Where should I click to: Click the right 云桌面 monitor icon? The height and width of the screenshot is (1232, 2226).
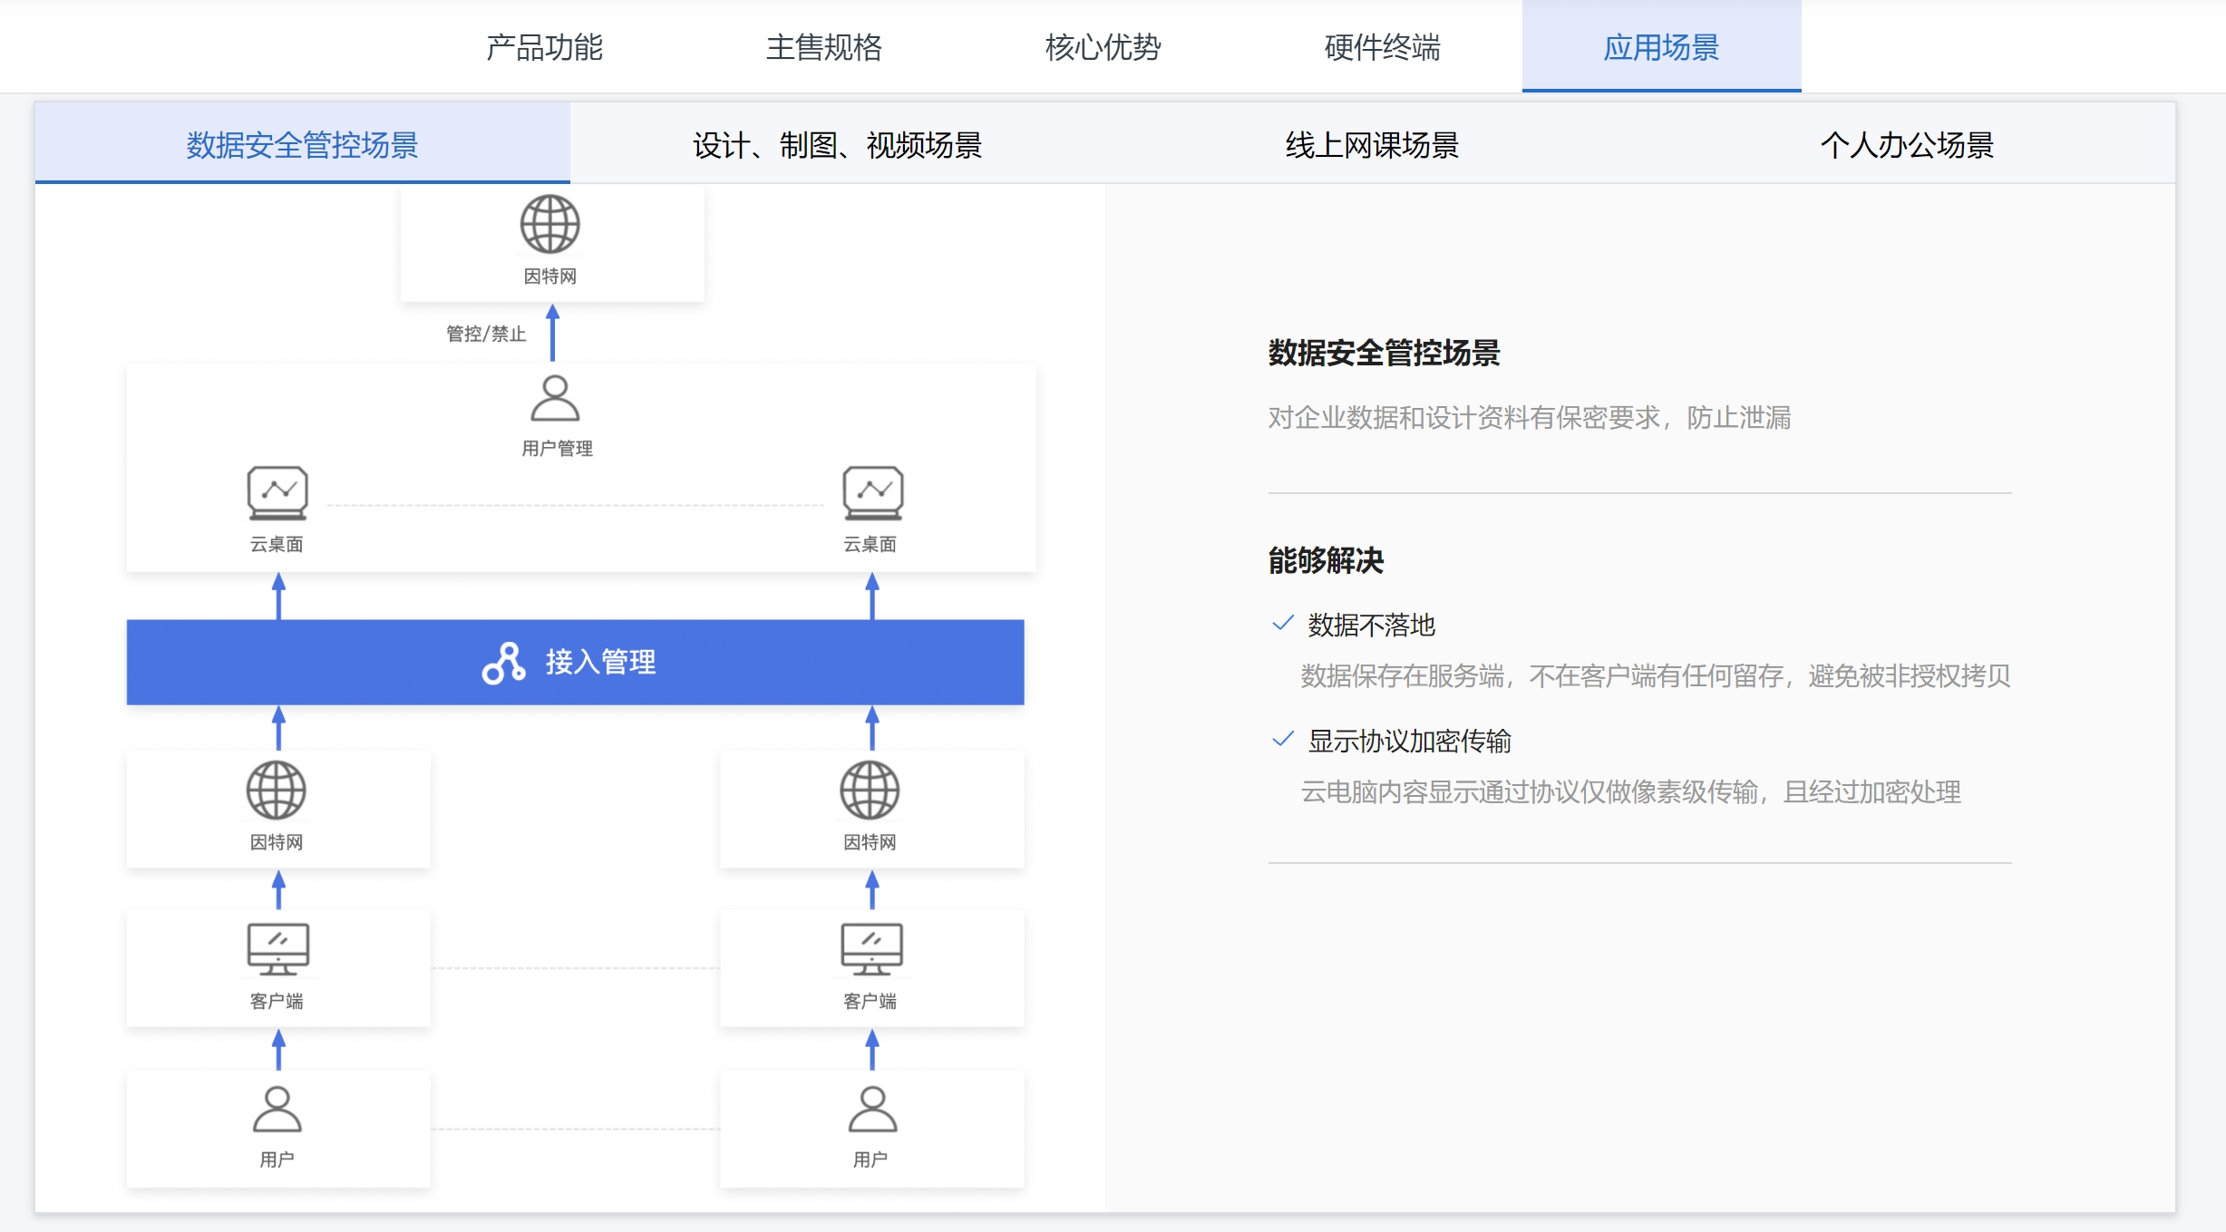coord(872,493)
